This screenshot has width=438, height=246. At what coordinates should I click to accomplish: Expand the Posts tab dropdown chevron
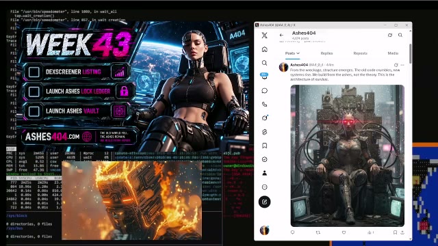298,53
